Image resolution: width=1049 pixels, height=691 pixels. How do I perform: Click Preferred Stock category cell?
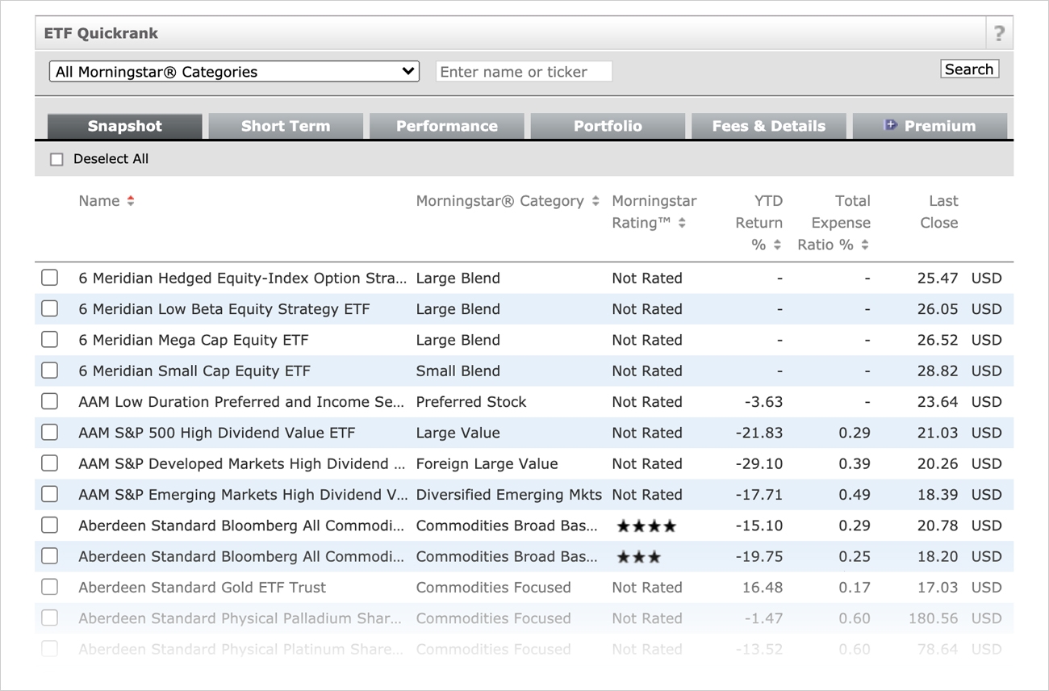pyautogui.click(x=471, y=402)
